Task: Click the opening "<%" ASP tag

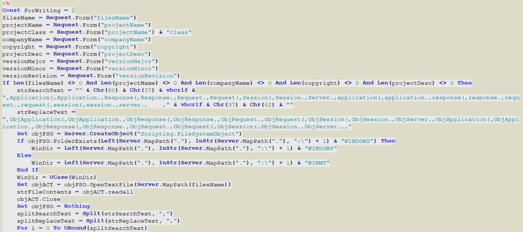Action: pos(6,3)
